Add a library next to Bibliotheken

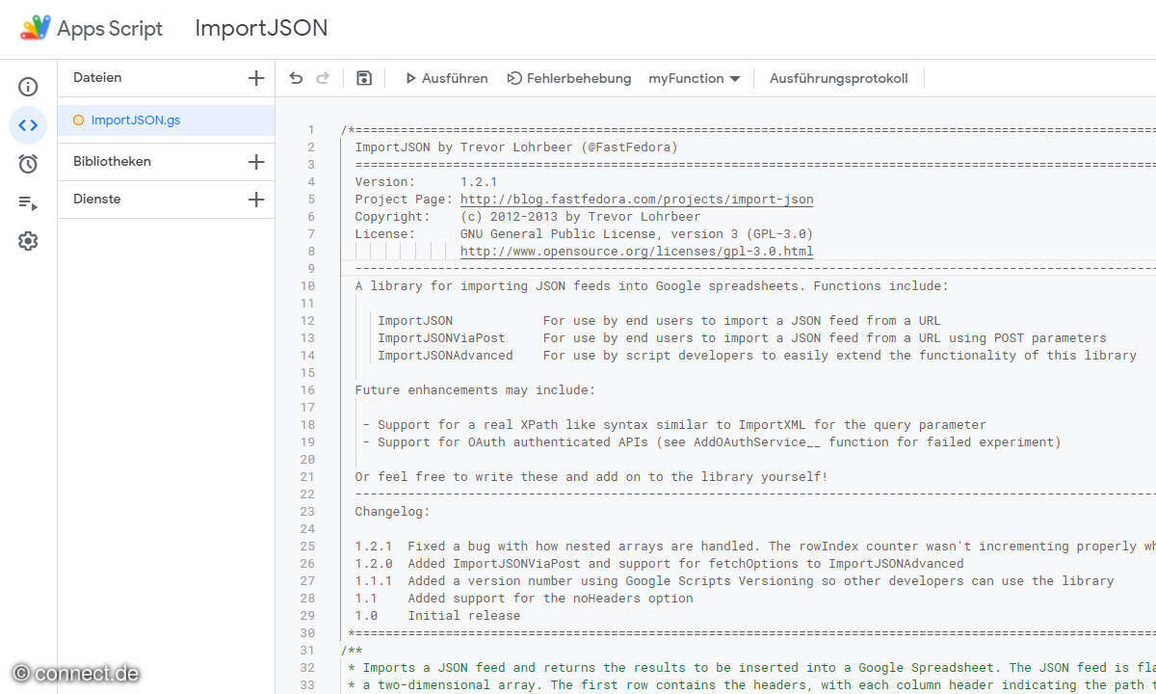coord(255,162)
